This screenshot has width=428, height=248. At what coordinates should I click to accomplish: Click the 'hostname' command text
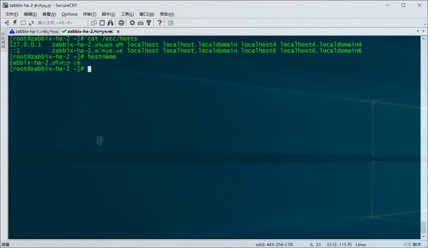(x=102, y=56)
